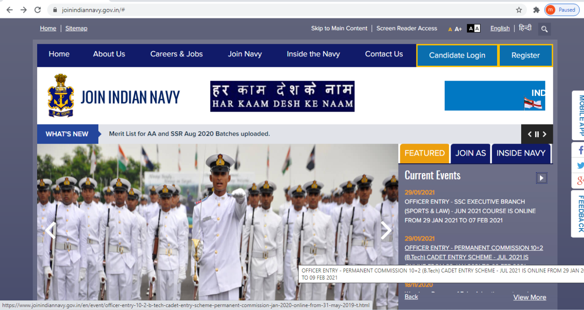Select the light contrast A swatch

pyautogui.click(x=477, y=29)
